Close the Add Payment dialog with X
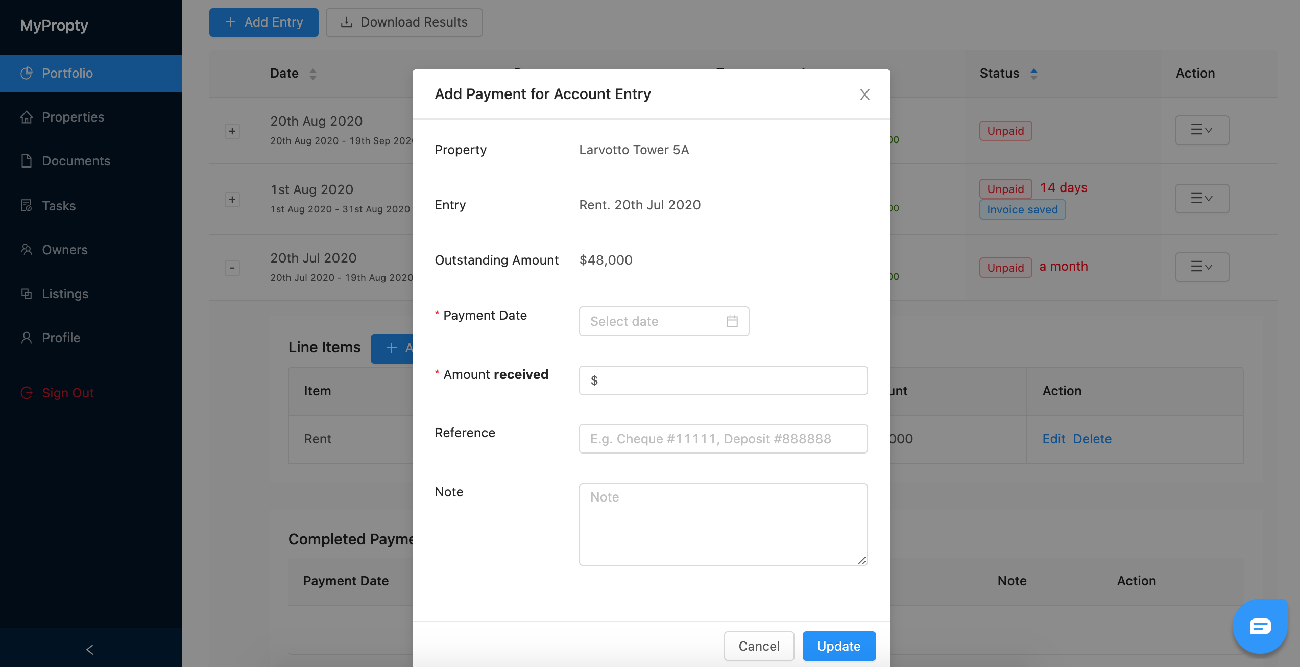1300x667 pixels. coord(864,94)
